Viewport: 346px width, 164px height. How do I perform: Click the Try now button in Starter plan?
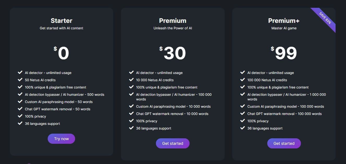click(x=61, y=139)
